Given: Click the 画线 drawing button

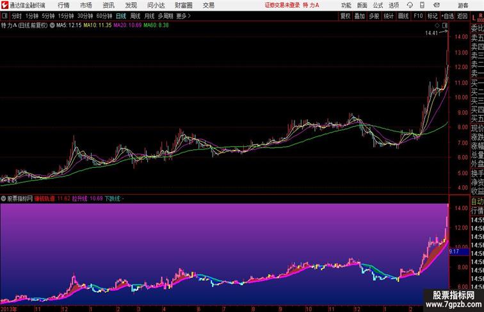Looking at the screenshot, I should 403,16.
